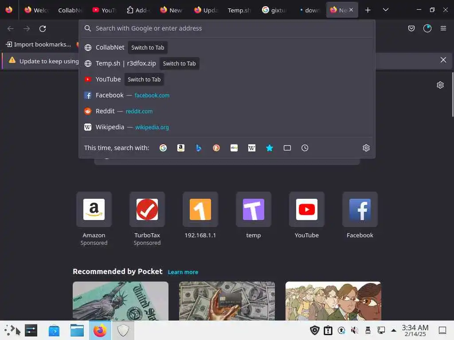Switch to the YouTube tab
This screenshot has height=340, width=454.
coord(104,10)
